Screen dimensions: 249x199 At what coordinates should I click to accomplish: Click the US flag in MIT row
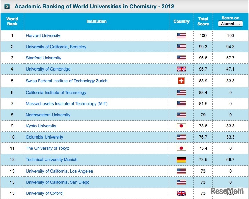181,104
